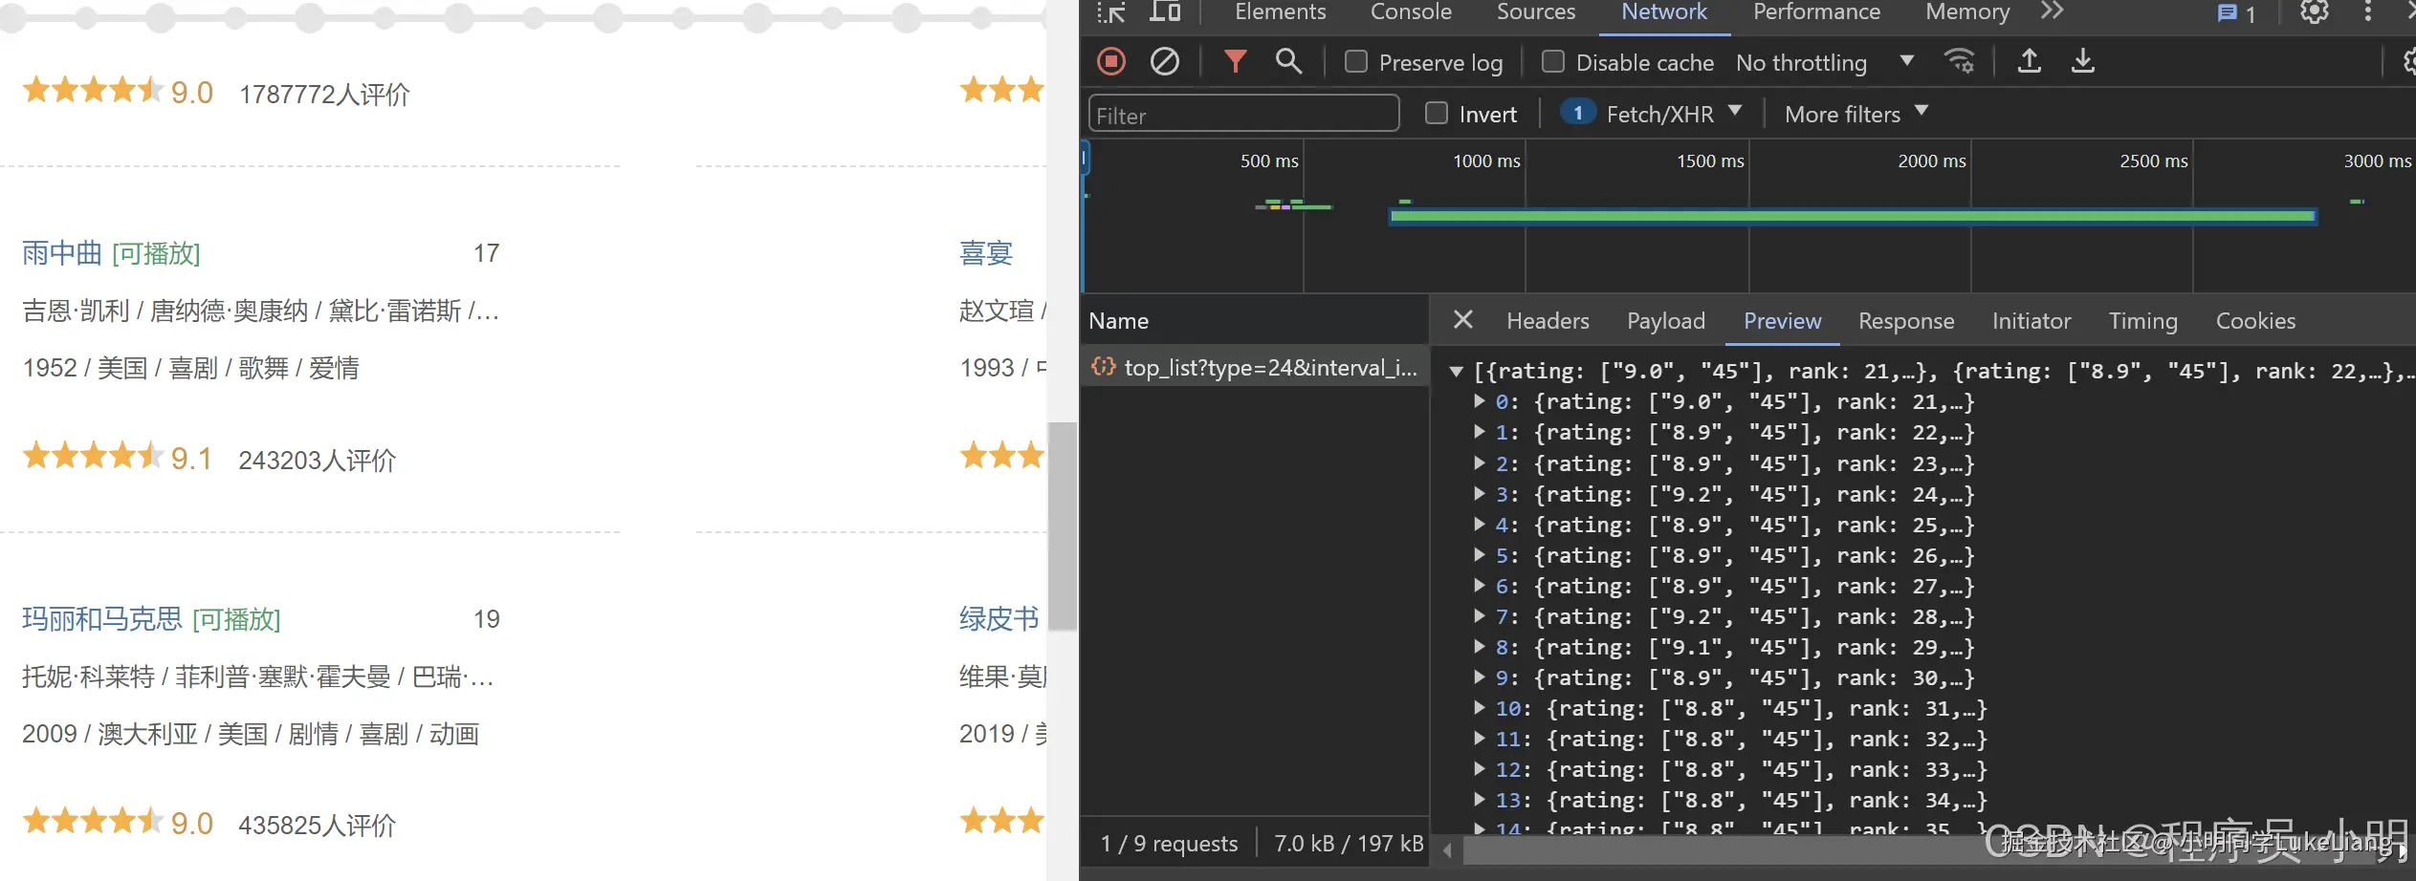Enable the Disable cache checkbox
Screen dimensions: 2416x881
[1553, 62]
